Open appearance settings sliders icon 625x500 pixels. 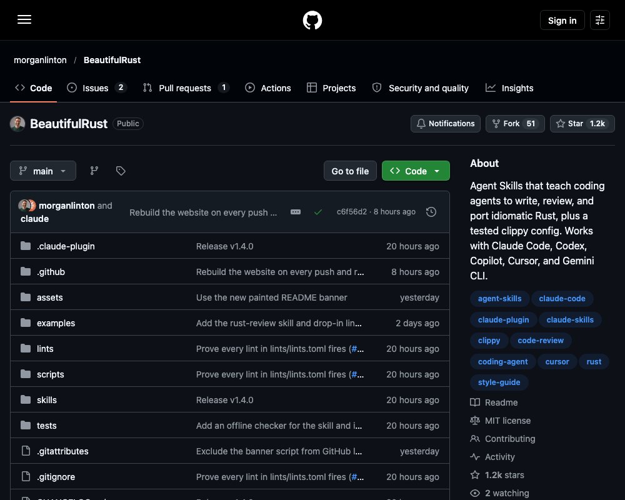tap(599, 20)
